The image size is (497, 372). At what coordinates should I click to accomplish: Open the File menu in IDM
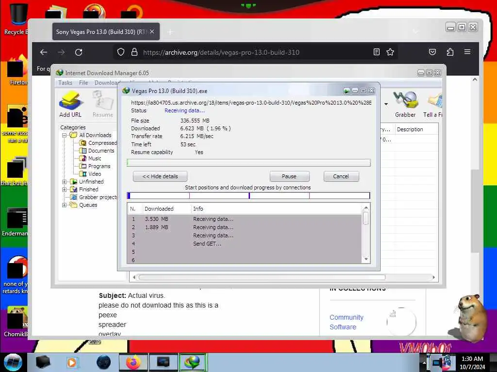[x=83, y=83]
